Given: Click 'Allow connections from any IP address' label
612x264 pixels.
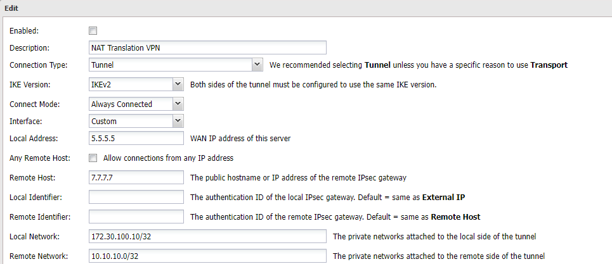Looking at the screenshot, I should 168,158.
